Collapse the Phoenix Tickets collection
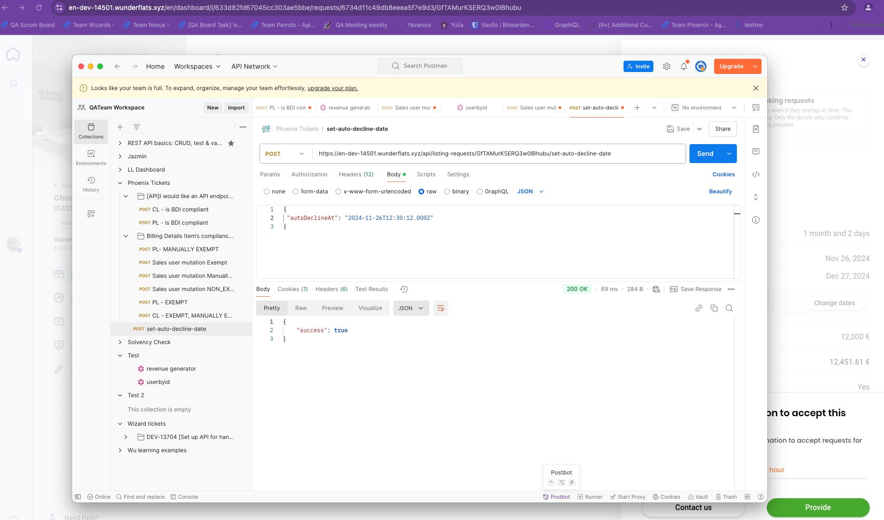The height and width of the screenshot is (520, 884). click(x=120, y=183)
